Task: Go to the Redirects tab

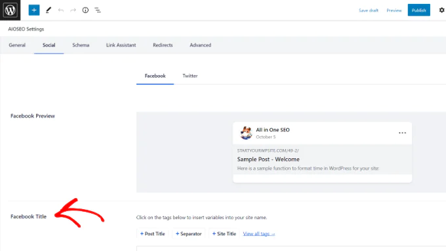Action: [x=163, y=45]
